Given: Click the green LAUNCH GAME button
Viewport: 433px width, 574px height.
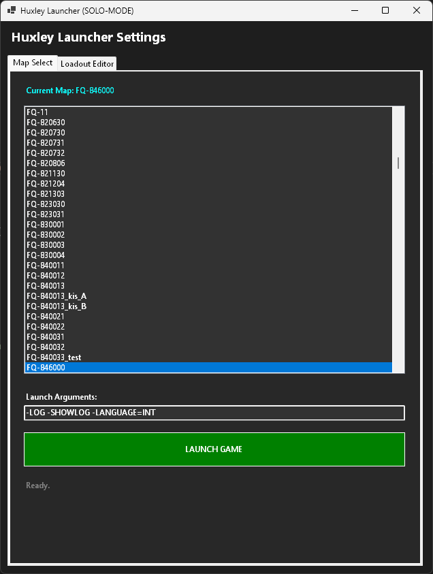Looking at the screenshot, I should pos(214,449).
